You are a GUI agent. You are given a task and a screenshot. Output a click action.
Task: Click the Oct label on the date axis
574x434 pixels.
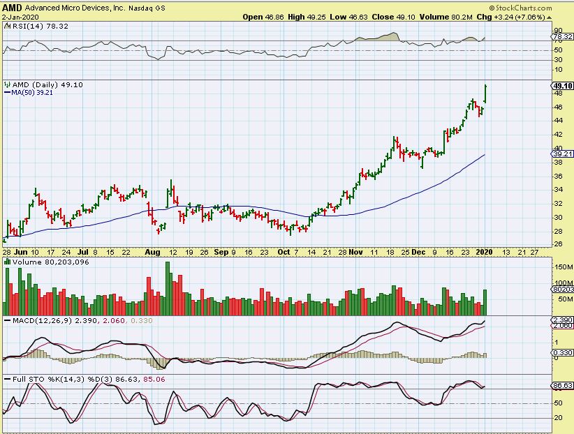[284, 252]
